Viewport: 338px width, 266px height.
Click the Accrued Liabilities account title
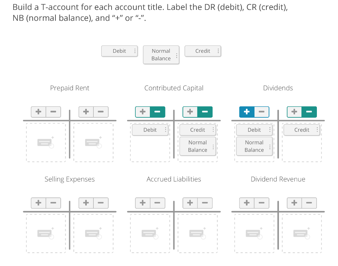(x=174, y=179)
